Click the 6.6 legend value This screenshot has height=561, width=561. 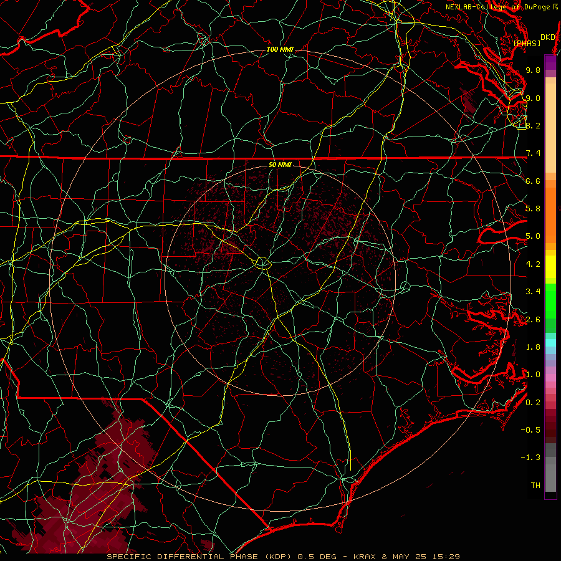pyautogui.click(x=533, y=181)
